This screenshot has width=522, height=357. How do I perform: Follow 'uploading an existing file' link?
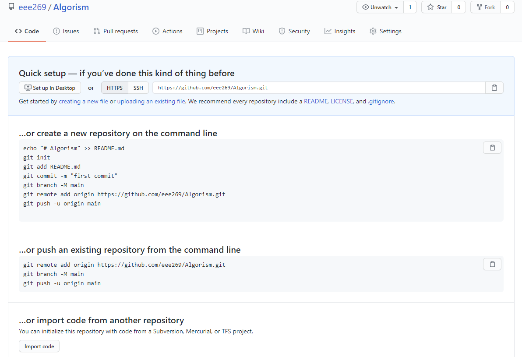point(151,101)
